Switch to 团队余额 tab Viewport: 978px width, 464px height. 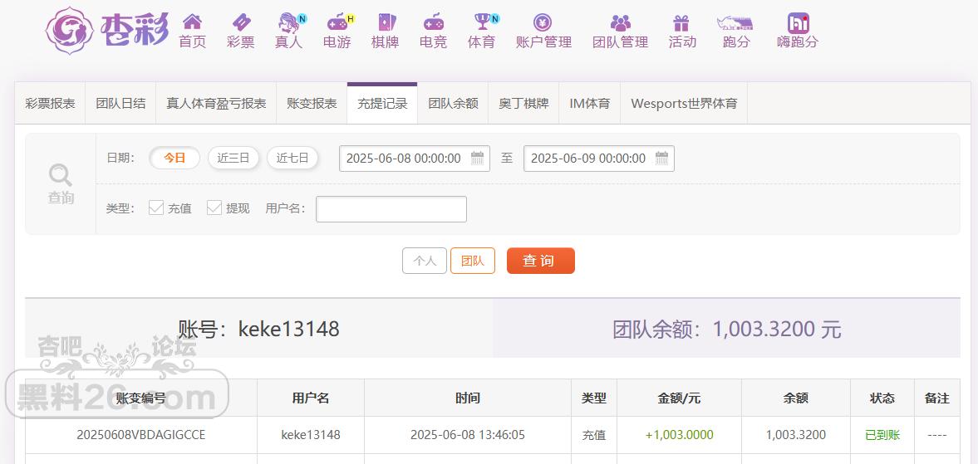click(x=453, y=104)
